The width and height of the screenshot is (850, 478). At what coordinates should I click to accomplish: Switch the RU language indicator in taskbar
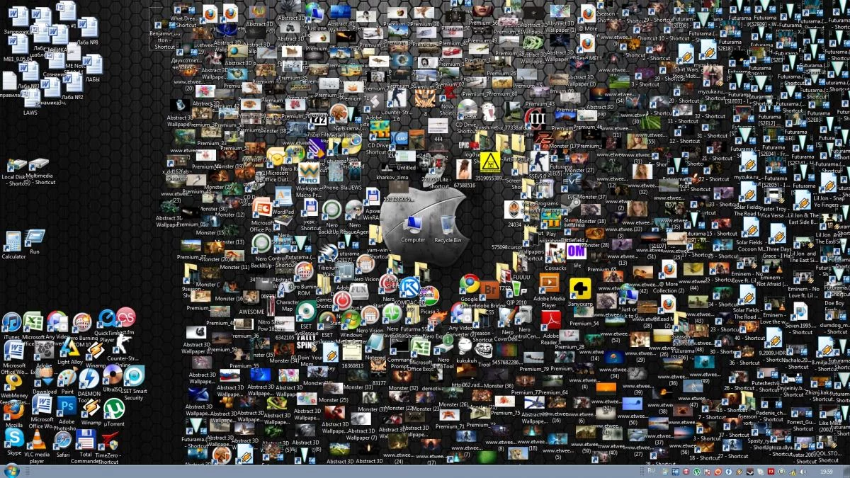point(652,471)
